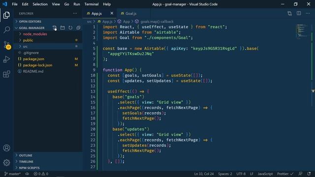Click the useEffect call on line 13
This screenshot has width=315, height=177.
point(118,91)
